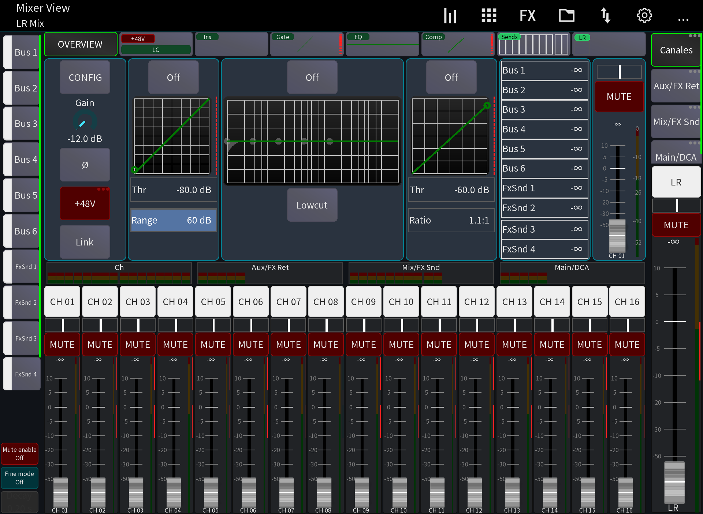
Task: Click the Sends meter strip at the top
Action: (534, 44)
